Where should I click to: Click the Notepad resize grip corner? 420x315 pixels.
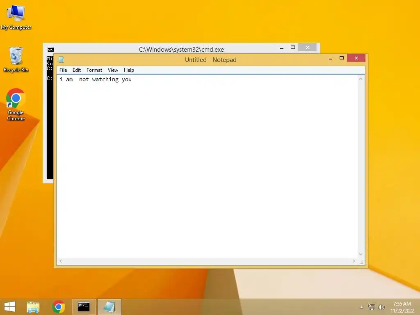tap(361, 262)
